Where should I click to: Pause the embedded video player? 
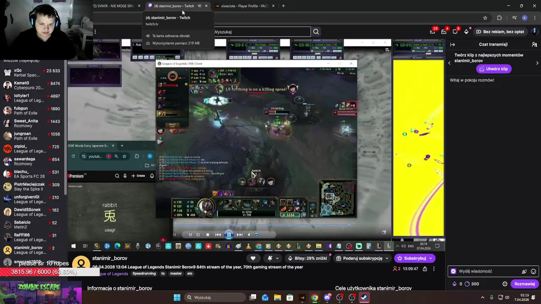[x=229, y=235]
